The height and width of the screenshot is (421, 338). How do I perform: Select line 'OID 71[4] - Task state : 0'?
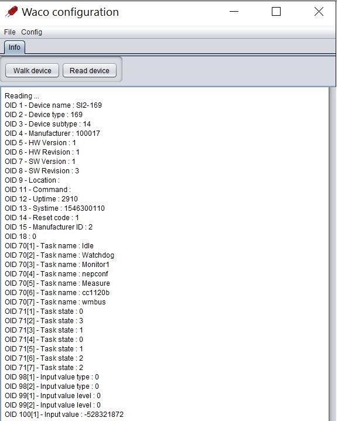[x=44, y=340]
